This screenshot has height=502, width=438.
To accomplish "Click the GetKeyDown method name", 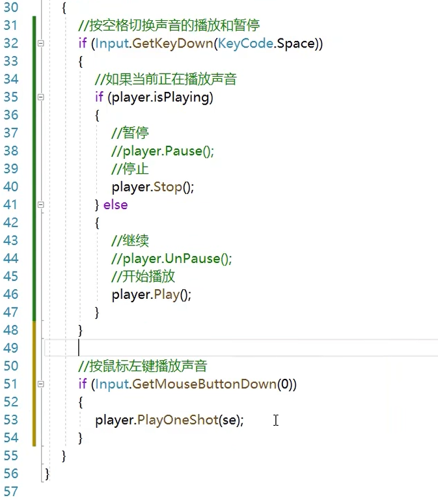I will coord(172,43).
